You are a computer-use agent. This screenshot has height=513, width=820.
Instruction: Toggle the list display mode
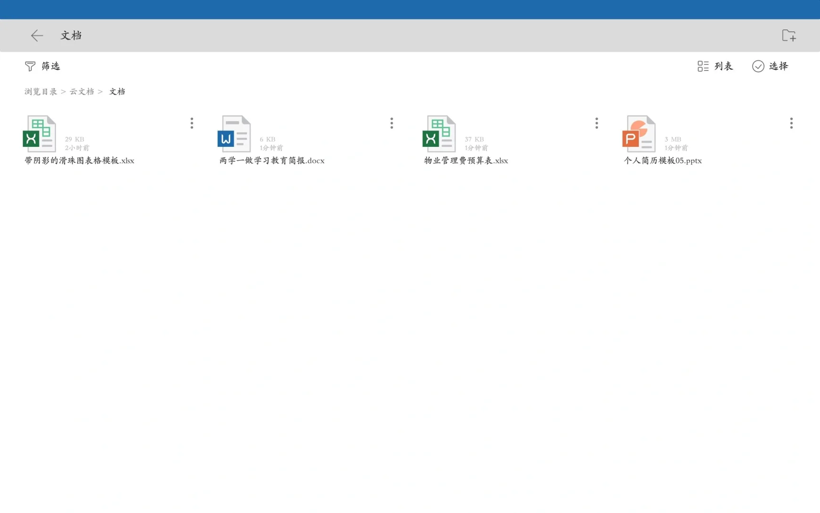(715, 66)
